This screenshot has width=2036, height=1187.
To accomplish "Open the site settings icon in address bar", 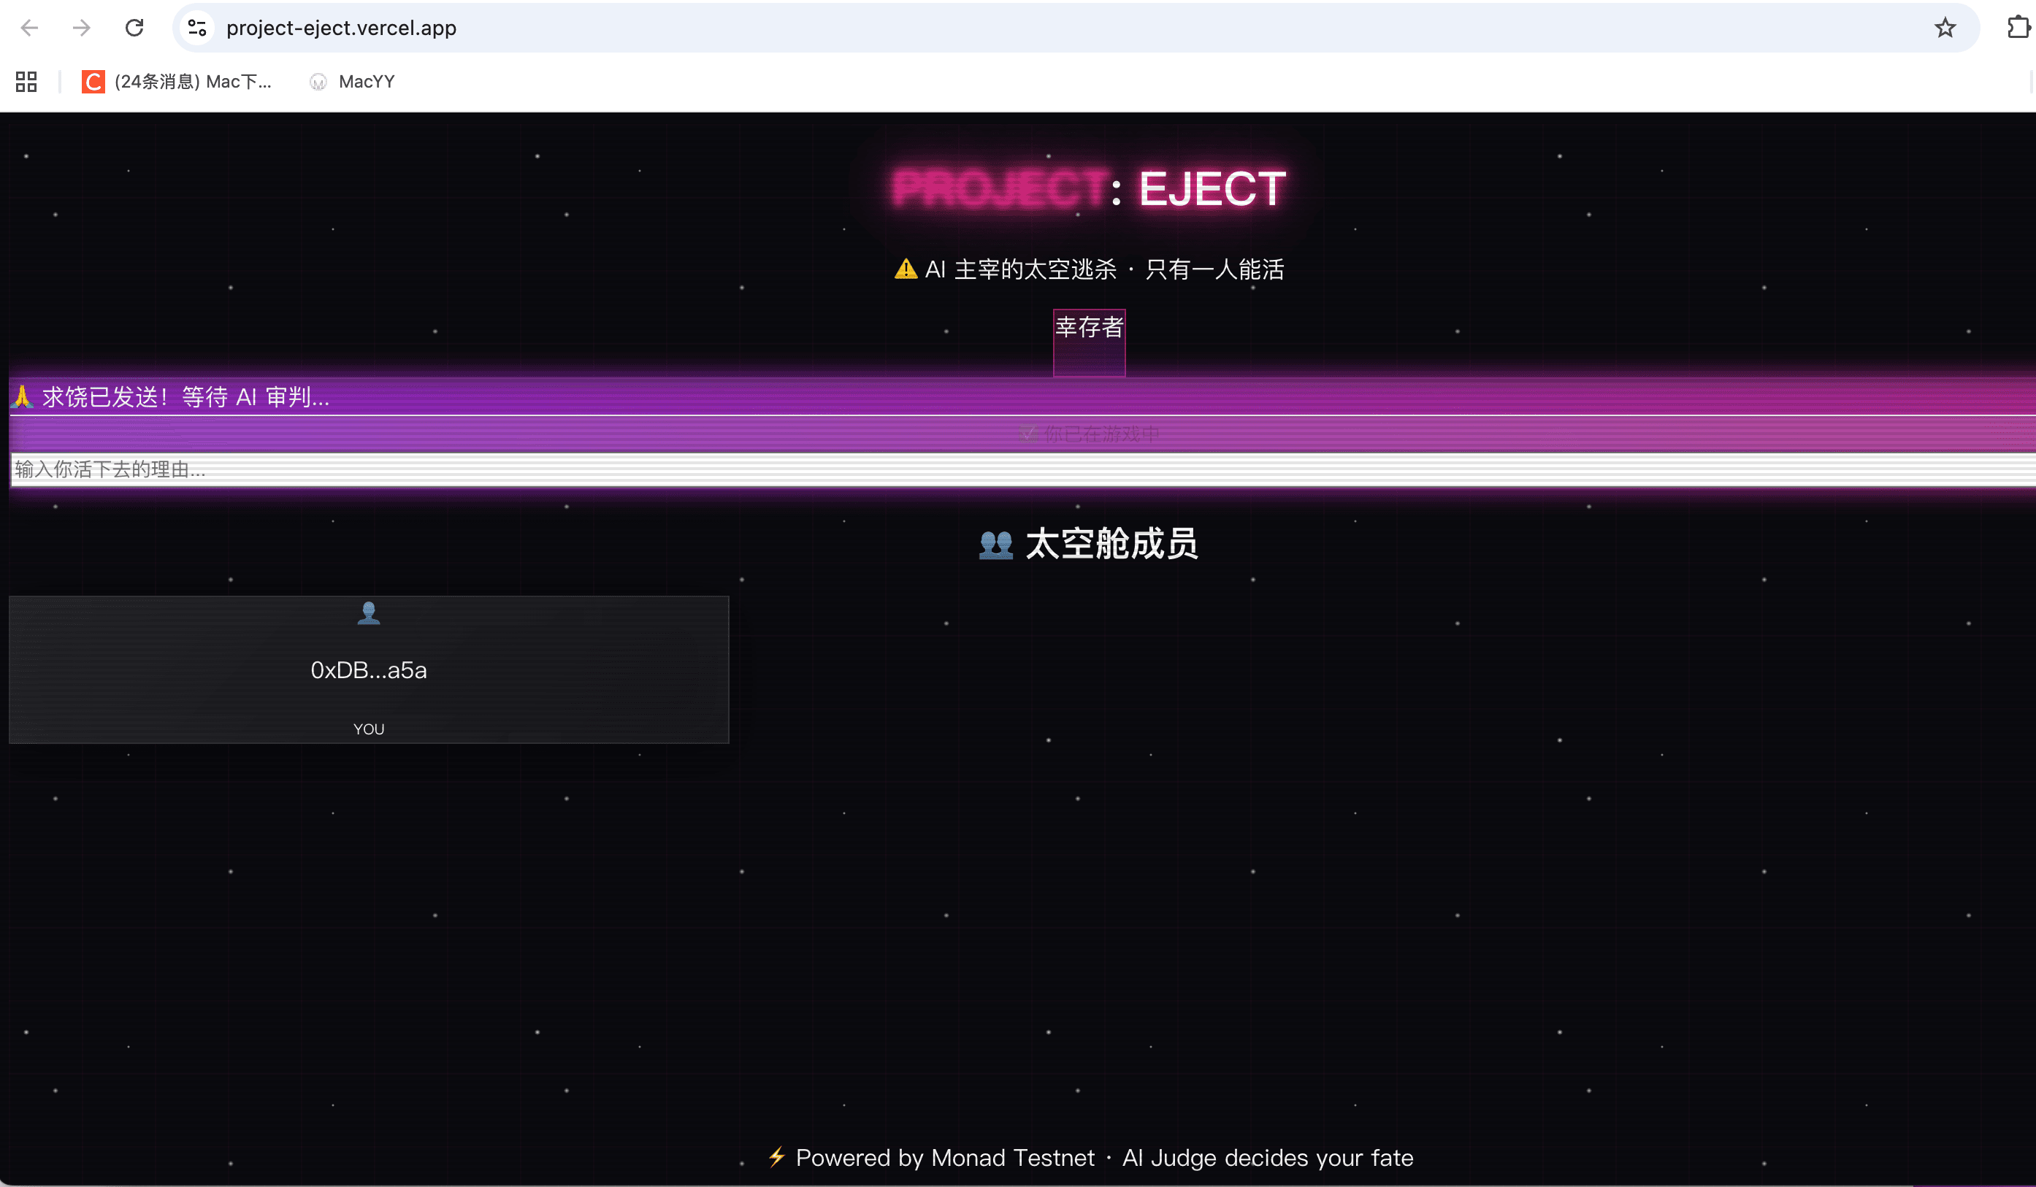I will click(196, 28).
